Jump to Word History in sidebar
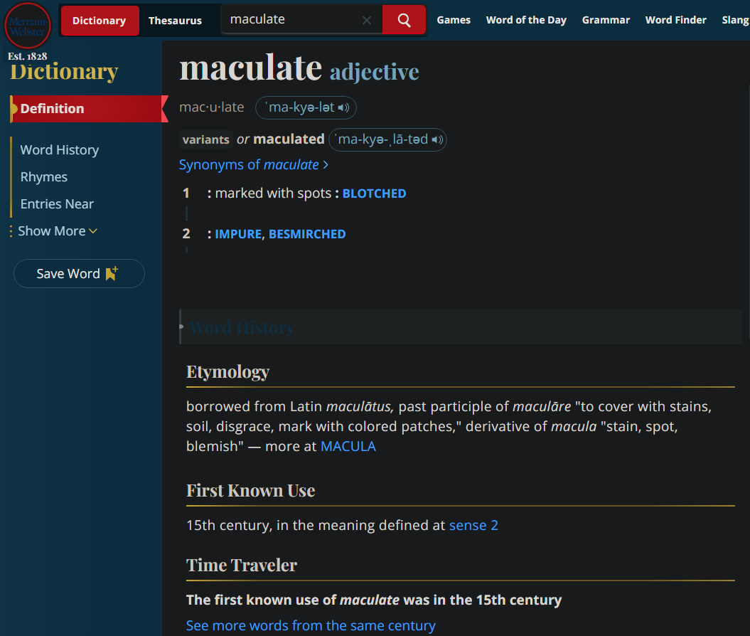 point(59,150)
